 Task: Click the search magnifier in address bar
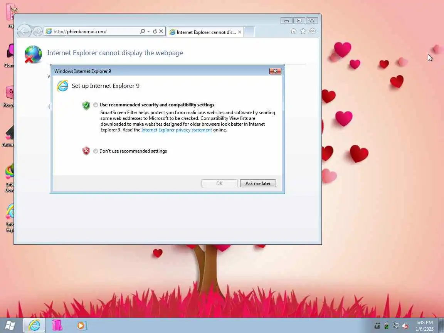pyautogui.click(x=142, y=32)
